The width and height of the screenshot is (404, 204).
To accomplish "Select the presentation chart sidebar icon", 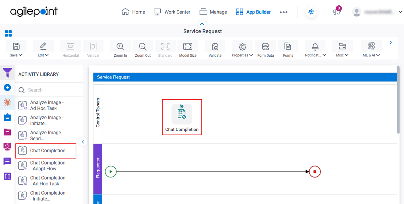I will [x=7, y=146].
